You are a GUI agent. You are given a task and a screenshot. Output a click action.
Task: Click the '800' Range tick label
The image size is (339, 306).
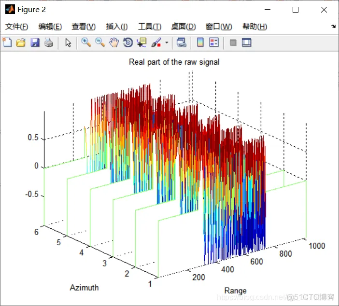point(285,254)
